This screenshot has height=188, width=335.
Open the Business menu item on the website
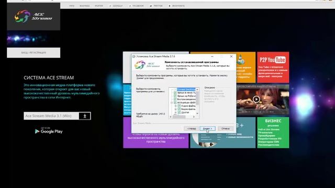85,6
